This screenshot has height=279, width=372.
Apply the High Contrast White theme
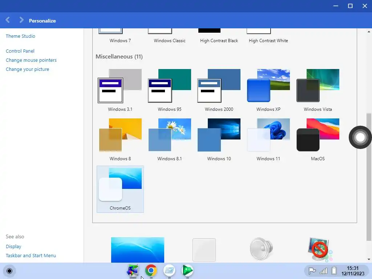click(268, 36)
